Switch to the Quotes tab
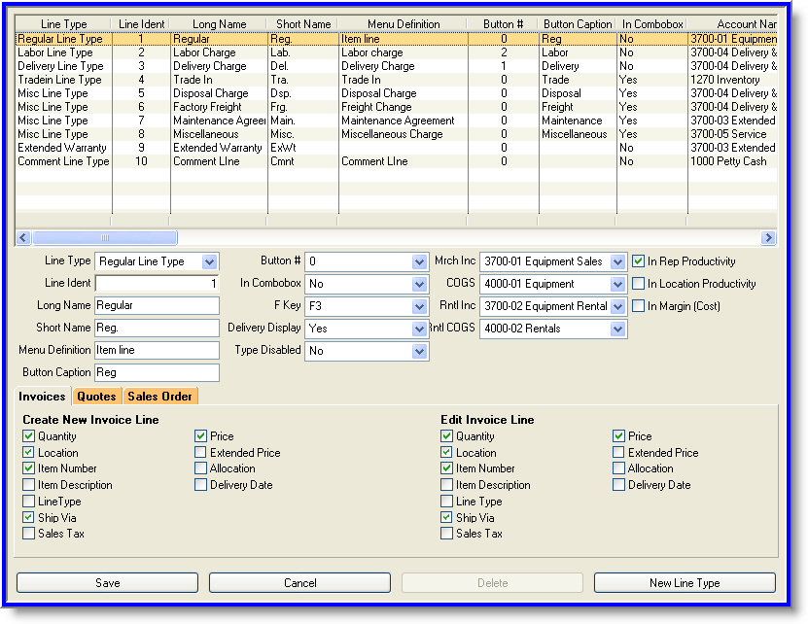 96,397
